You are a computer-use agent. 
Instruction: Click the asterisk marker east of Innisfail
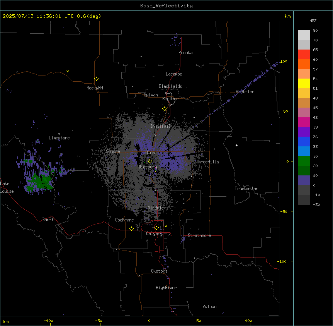[194, 117]
